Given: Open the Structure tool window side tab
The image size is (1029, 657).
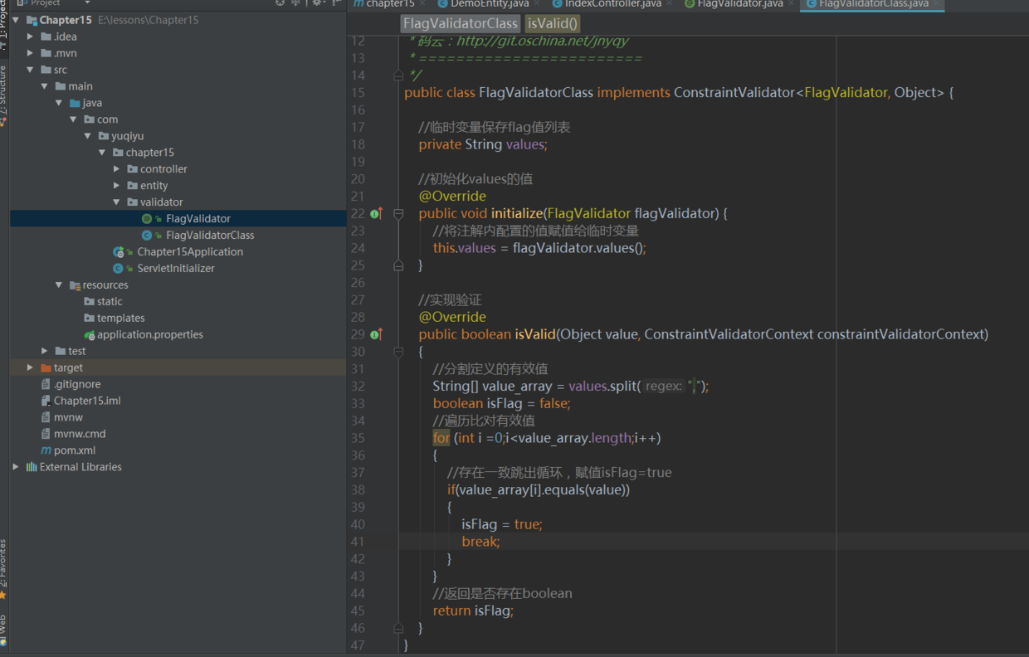Looking at the screenshot, I should click(x=3, y=91).
